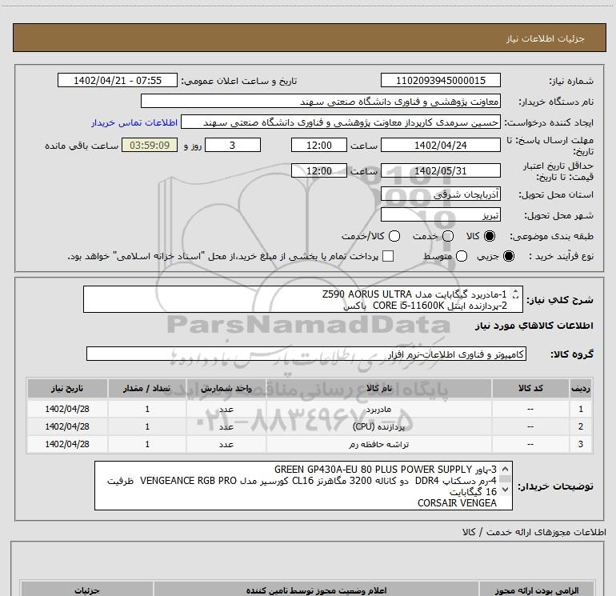Click the delivery city field تبریز
The image size is (616, 596).
440,215
